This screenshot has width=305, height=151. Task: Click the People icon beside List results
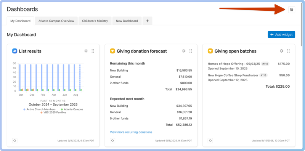pos(14,51)
